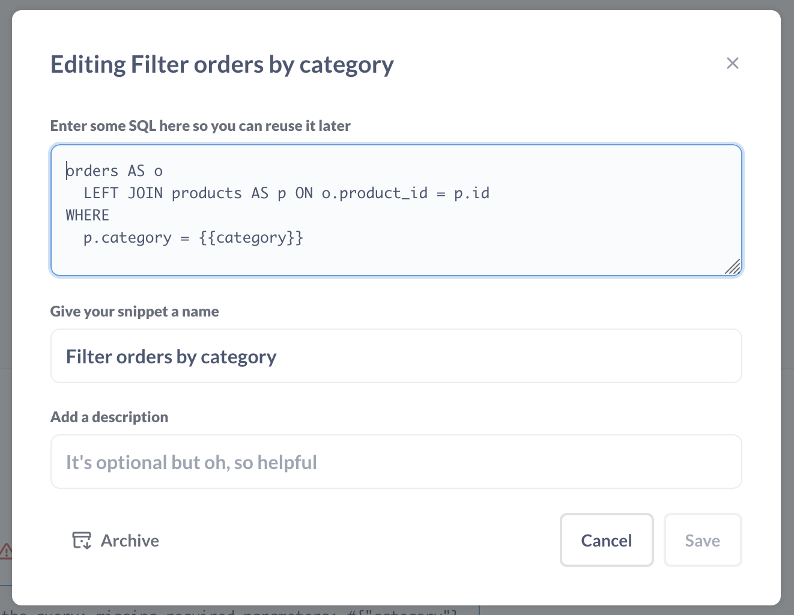Click the Archive text label

pos(130,541)
